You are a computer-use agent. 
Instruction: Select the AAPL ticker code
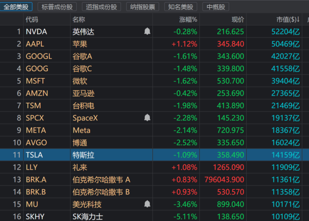point(35,44)
